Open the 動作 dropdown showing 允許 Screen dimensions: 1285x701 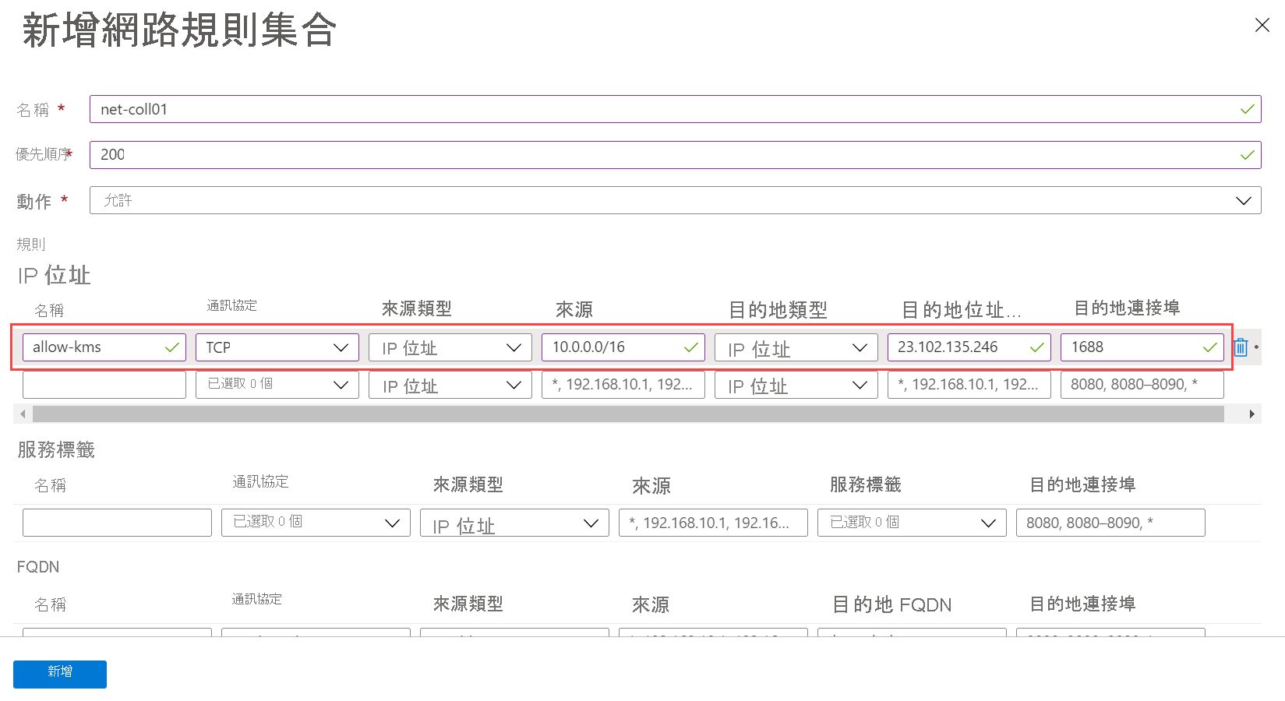[675, 200]
